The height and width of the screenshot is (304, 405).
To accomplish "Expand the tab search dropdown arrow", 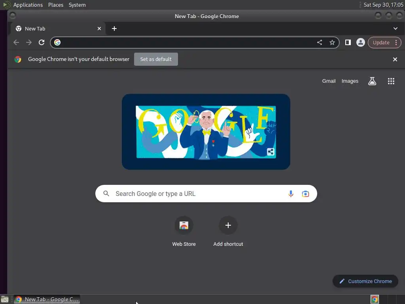I will (x=396, y=28).
